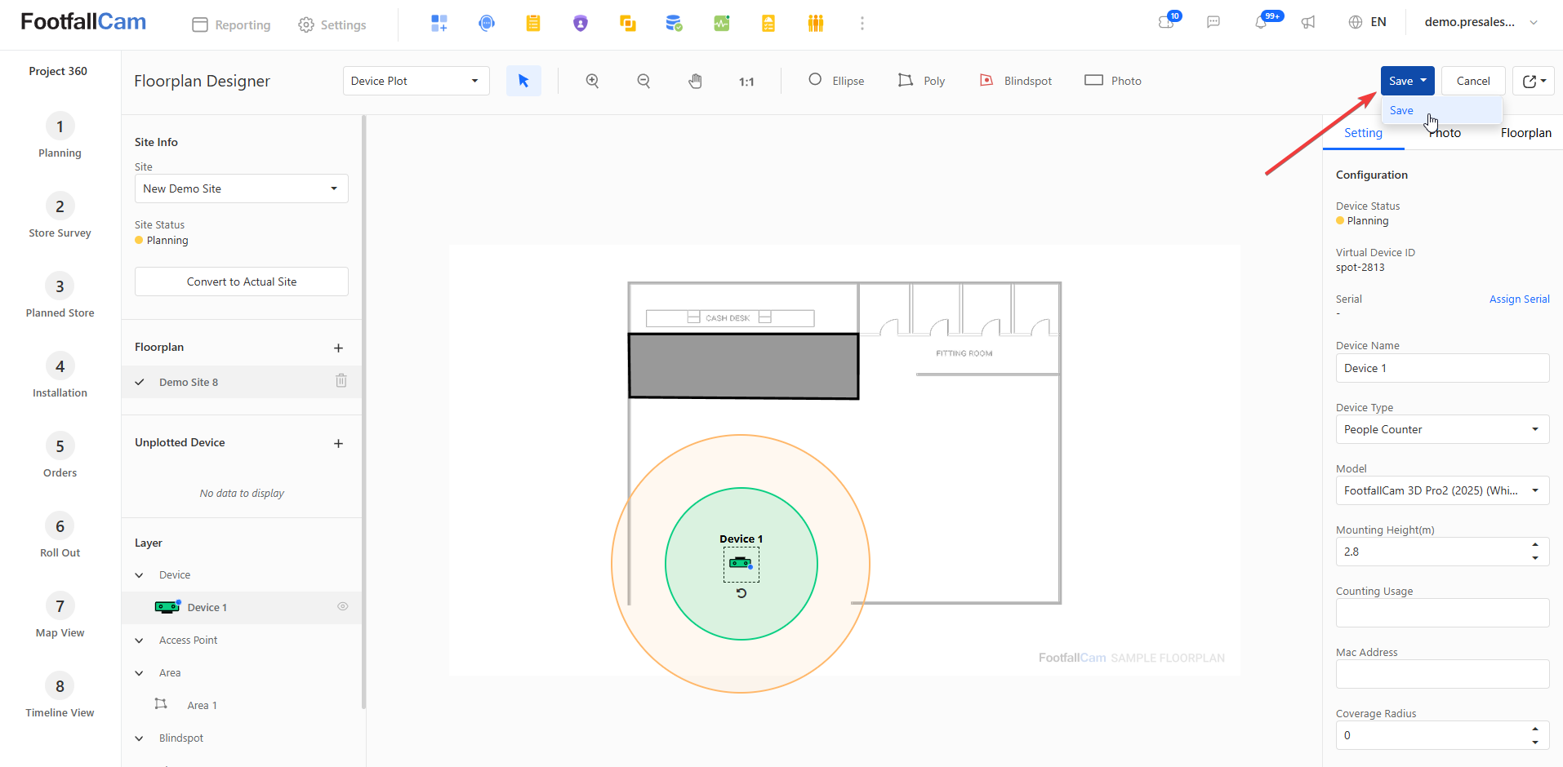1563x767 pixels.
Task: Go to step 4 Installation
Action: (x=60, y=375)
